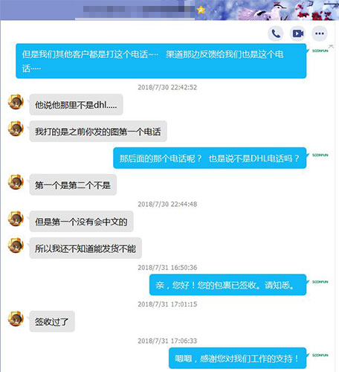Screen dimensions: 339x372
Task: Select the message "所以我还不知道能发货不能"
Action: 85,248
